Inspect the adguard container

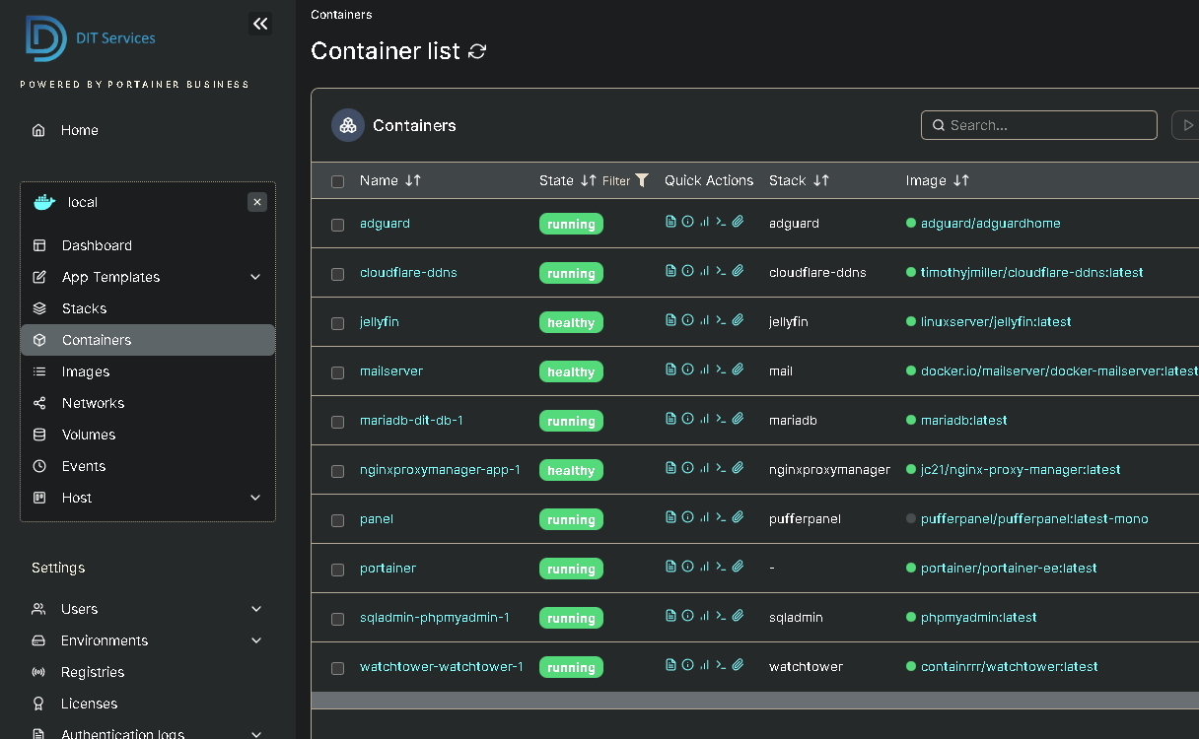[687, 222]
